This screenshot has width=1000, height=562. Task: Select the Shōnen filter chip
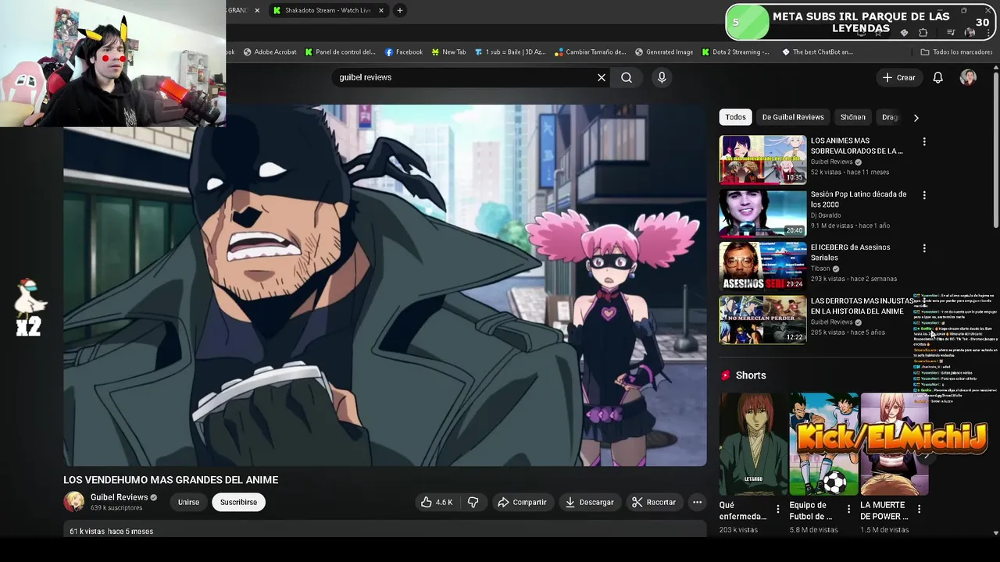(852, 117)
